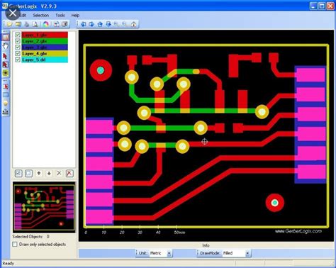Click the home view navigation icon
This screenshot has width=336, height=268.
tap(134, 24)
